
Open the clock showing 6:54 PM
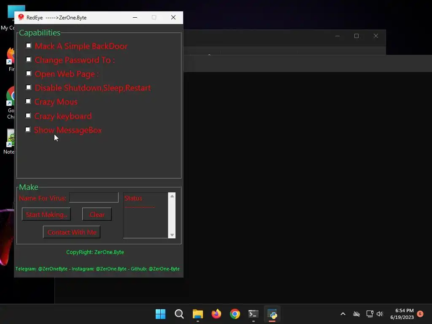click(402, 314)
